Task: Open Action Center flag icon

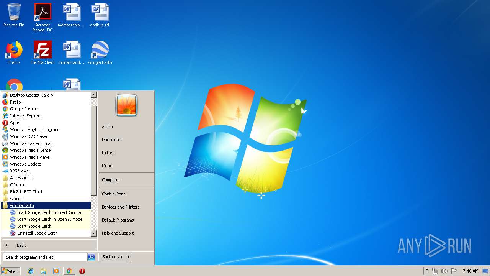Action: 454,271
